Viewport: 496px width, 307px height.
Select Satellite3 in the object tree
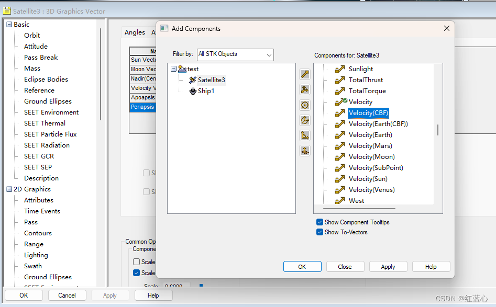tap(211, 80)
